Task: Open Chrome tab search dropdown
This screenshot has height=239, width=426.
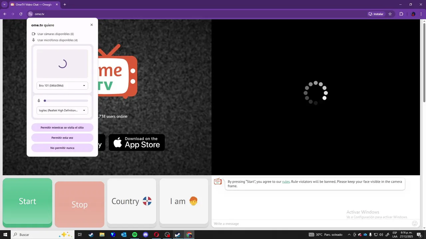Action: tap(4, 4)
